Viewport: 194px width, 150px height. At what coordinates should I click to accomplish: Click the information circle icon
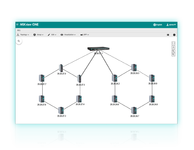[174, 34]
